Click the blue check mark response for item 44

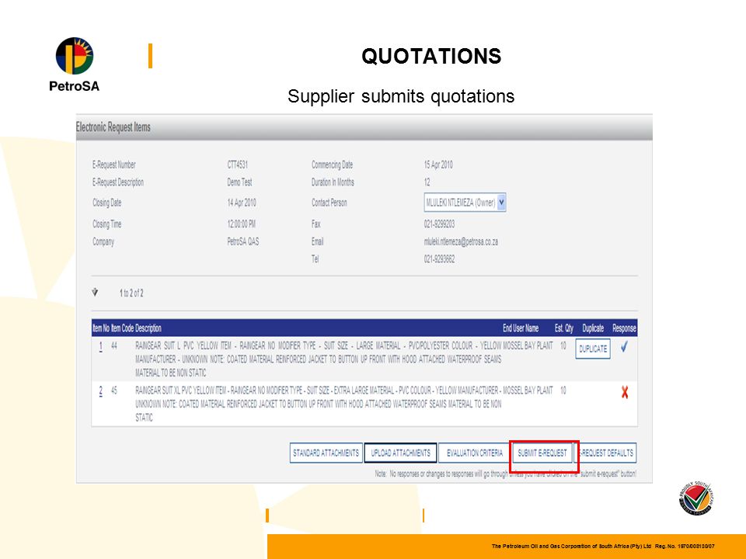pyautogui.click(x=624, y=348)
